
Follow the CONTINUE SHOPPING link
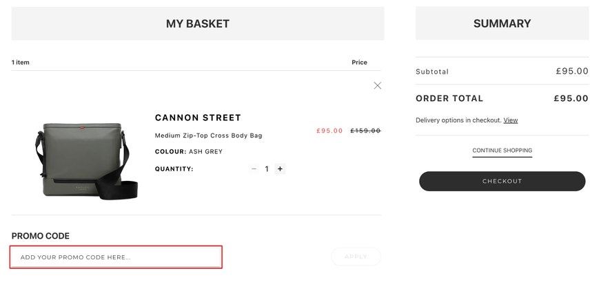(x=502, y=151)
